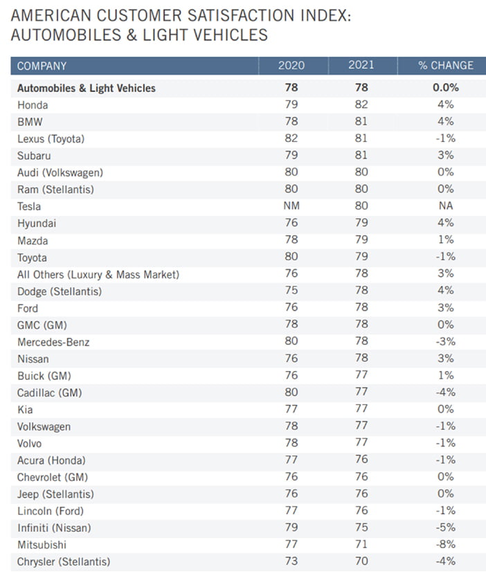This screenshot has height=580, width=486.
Task: Click the Honda row label
Action: (33, 105)
